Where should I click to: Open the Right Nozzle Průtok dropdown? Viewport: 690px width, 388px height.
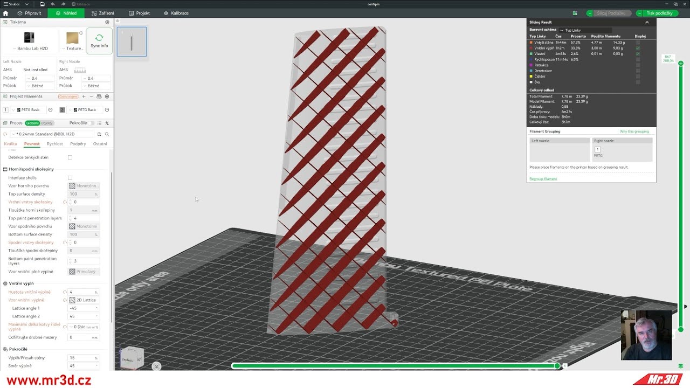click(96, 86)
